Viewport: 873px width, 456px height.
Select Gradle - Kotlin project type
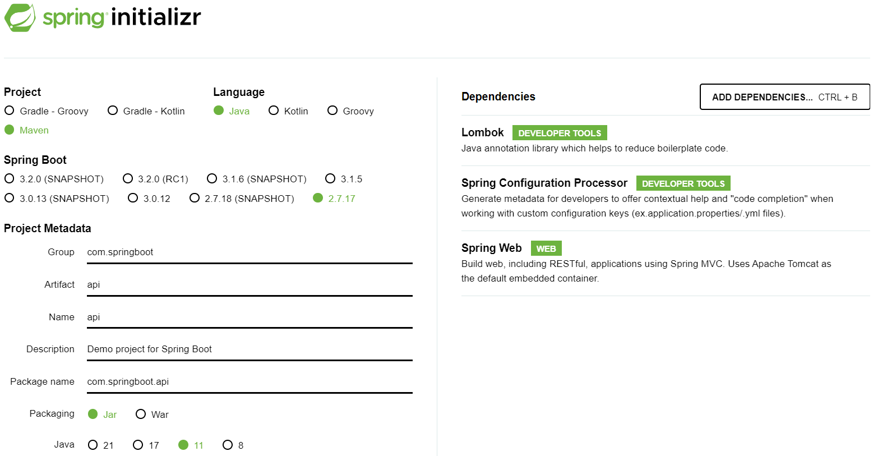tap(146, 111)
